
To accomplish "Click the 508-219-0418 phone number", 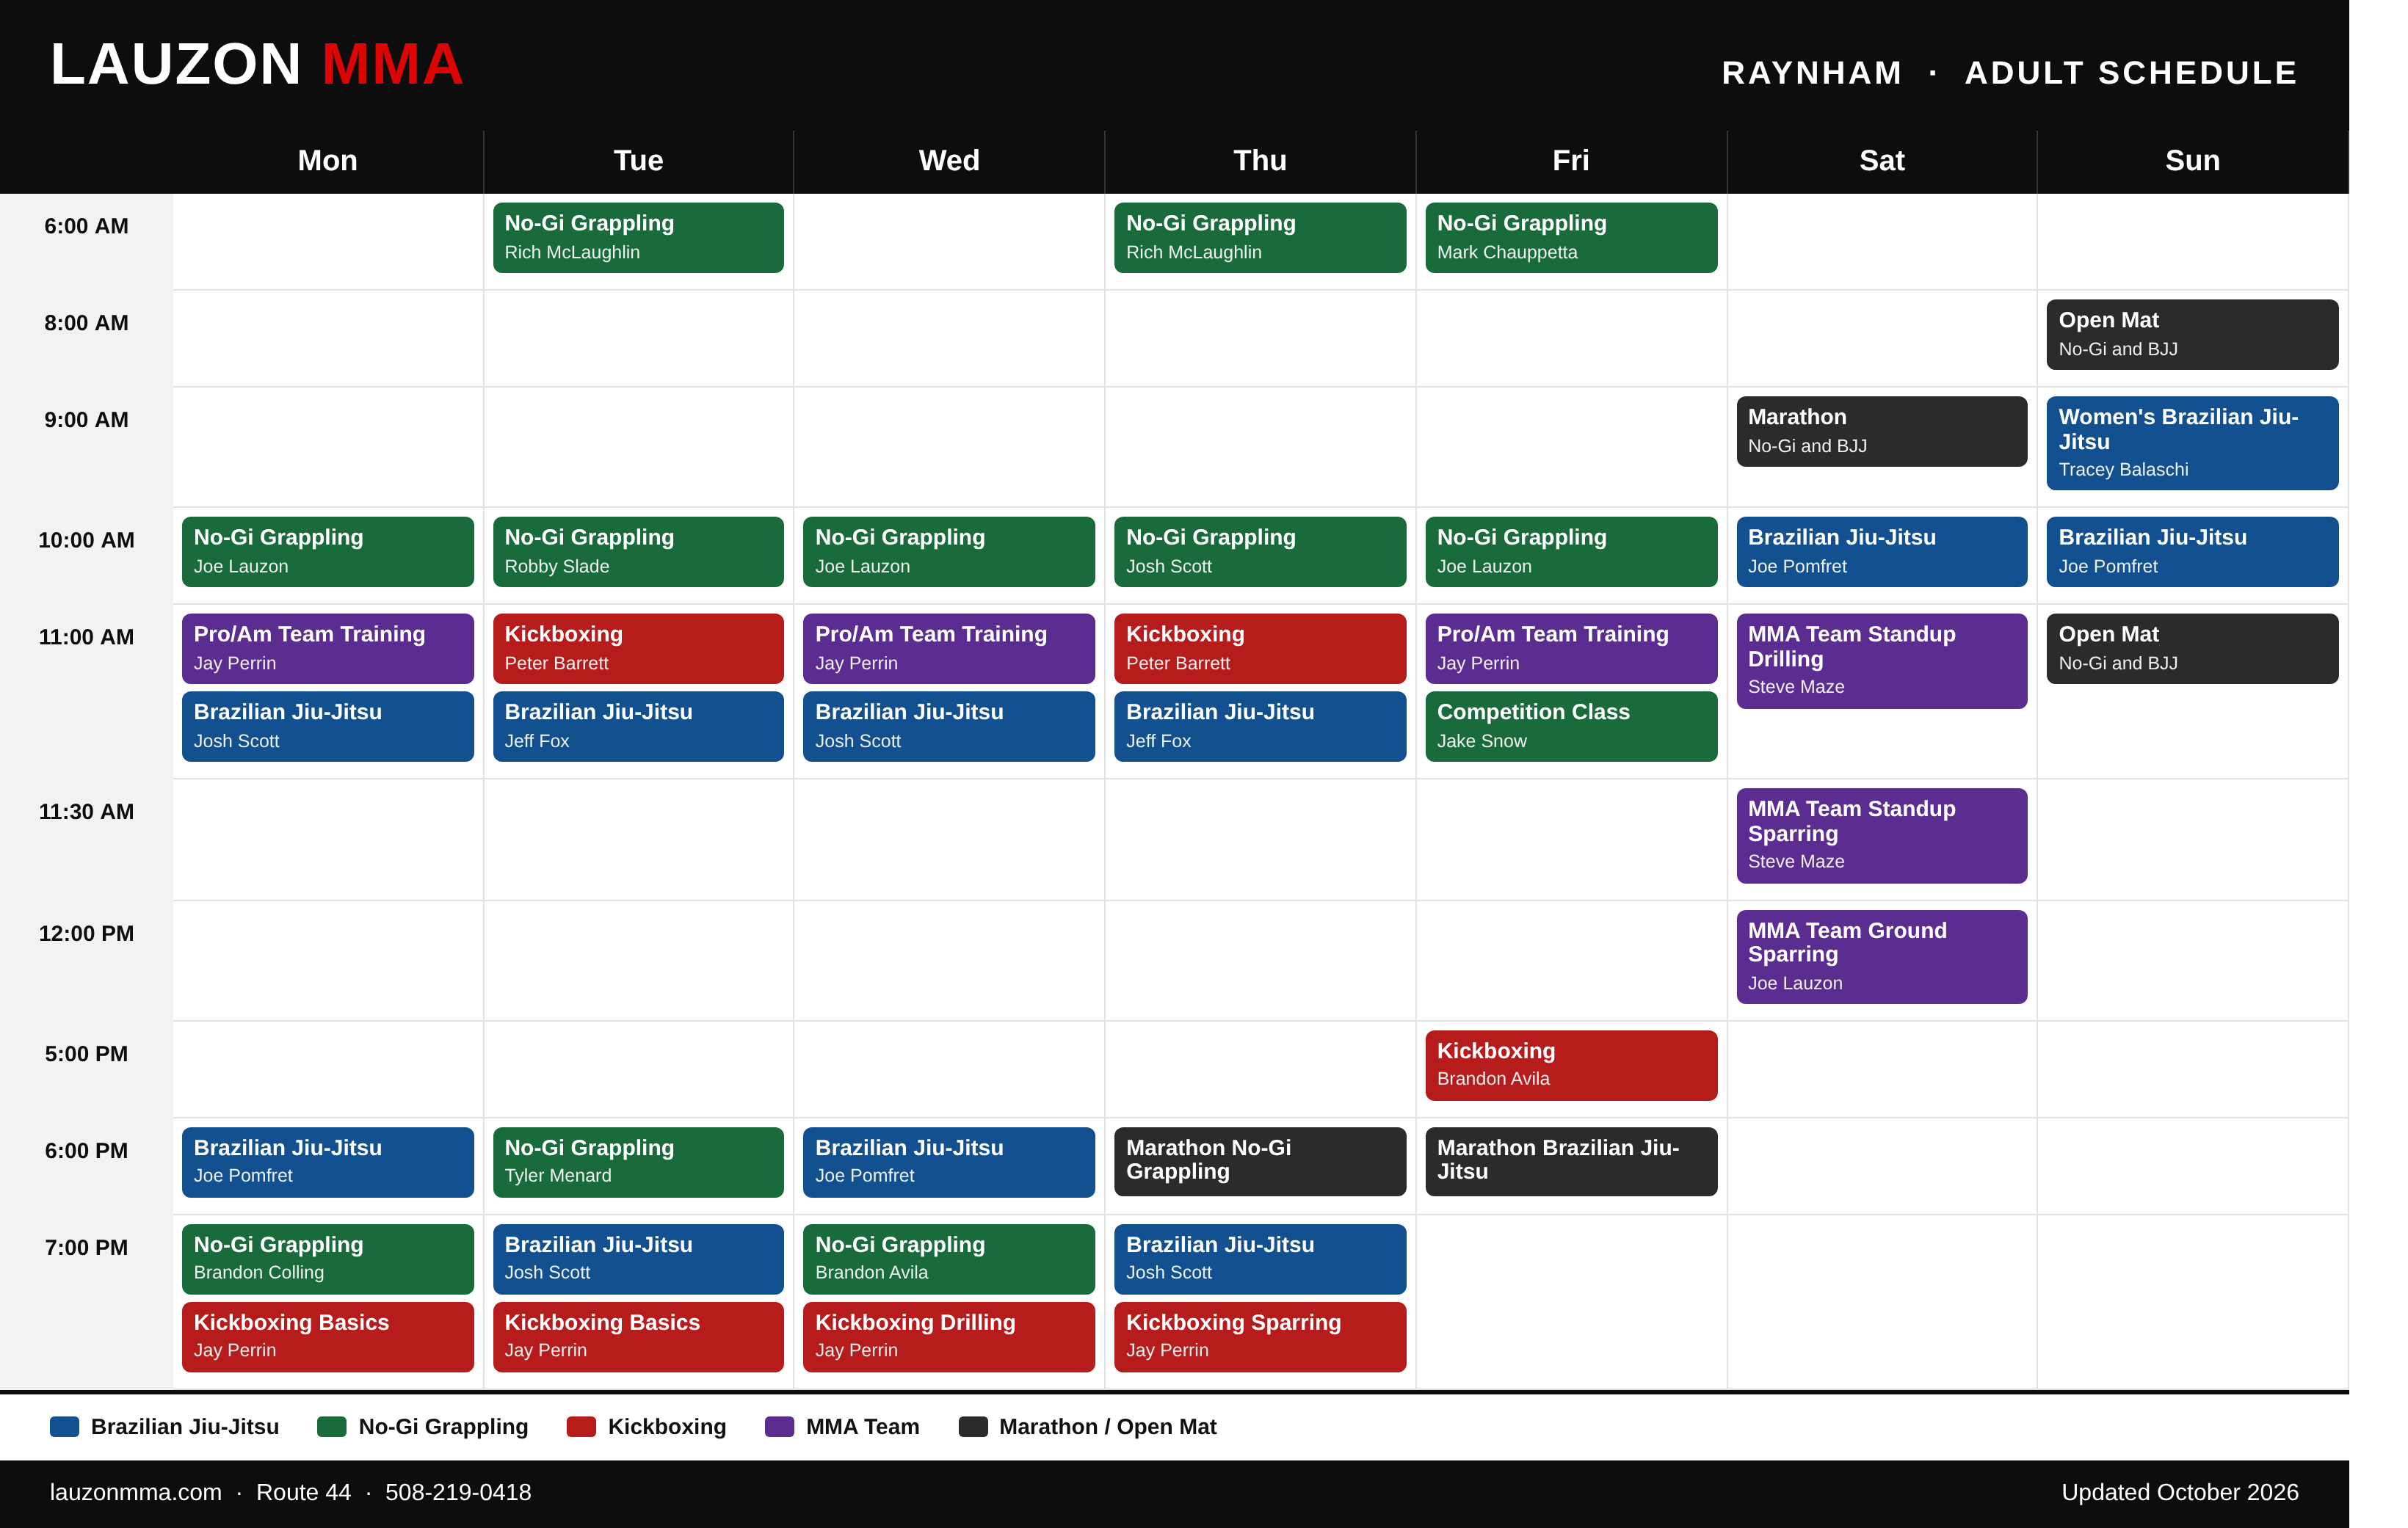I will pos(458,1492).
